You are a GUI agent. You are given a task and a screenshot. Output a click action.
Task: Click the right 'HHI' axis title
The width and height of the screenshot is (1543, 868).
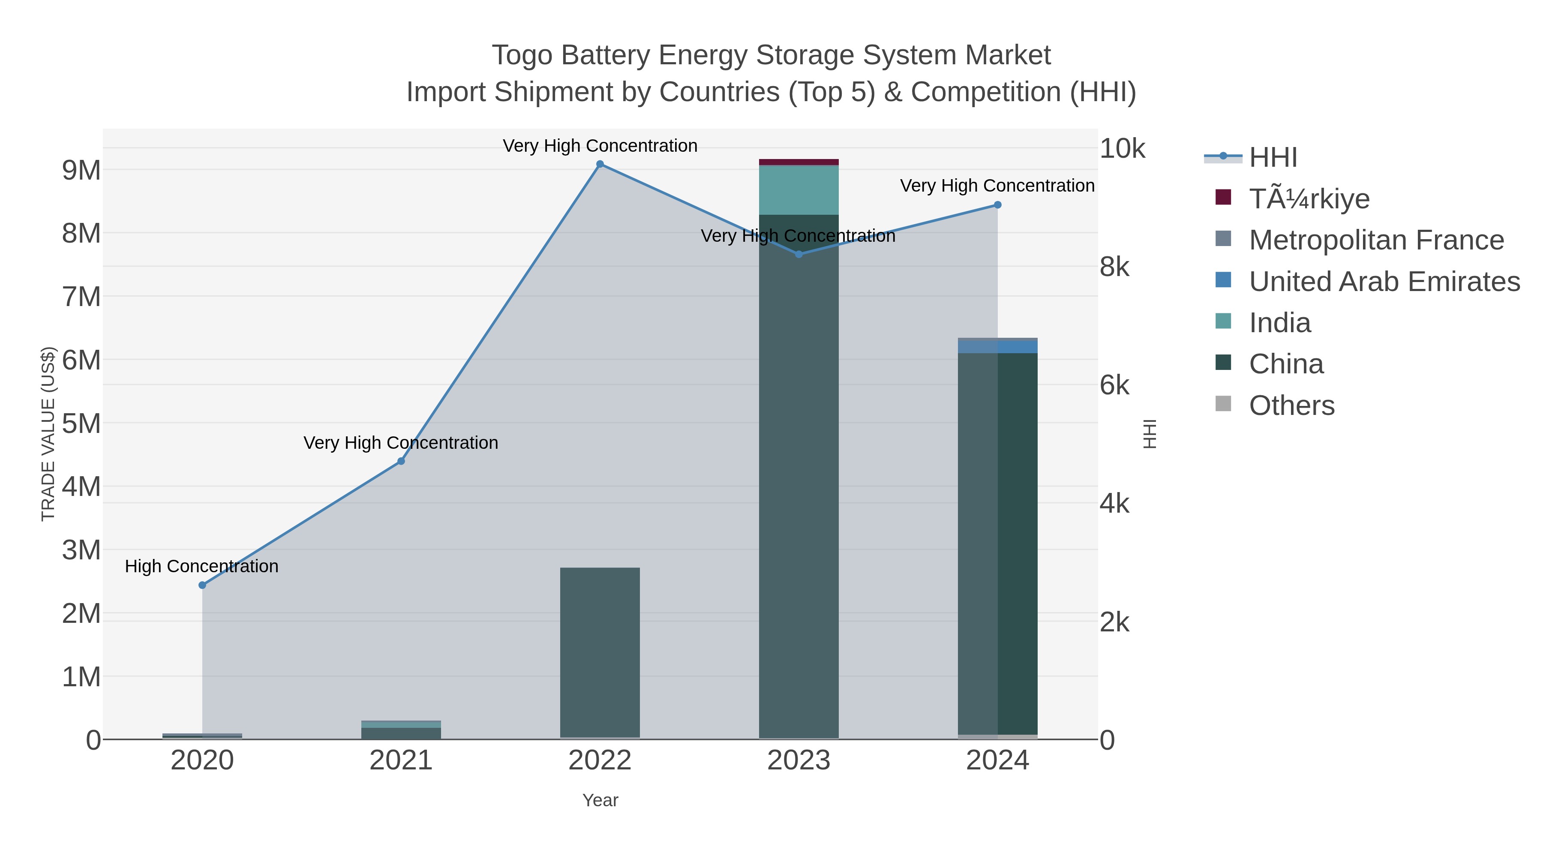pyautogui.click(x=1150, y=434)
